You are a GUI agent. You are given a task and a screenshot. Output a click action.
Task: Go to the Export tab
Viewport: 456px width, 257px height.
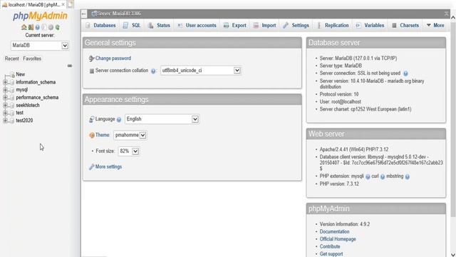click(235, 26)
